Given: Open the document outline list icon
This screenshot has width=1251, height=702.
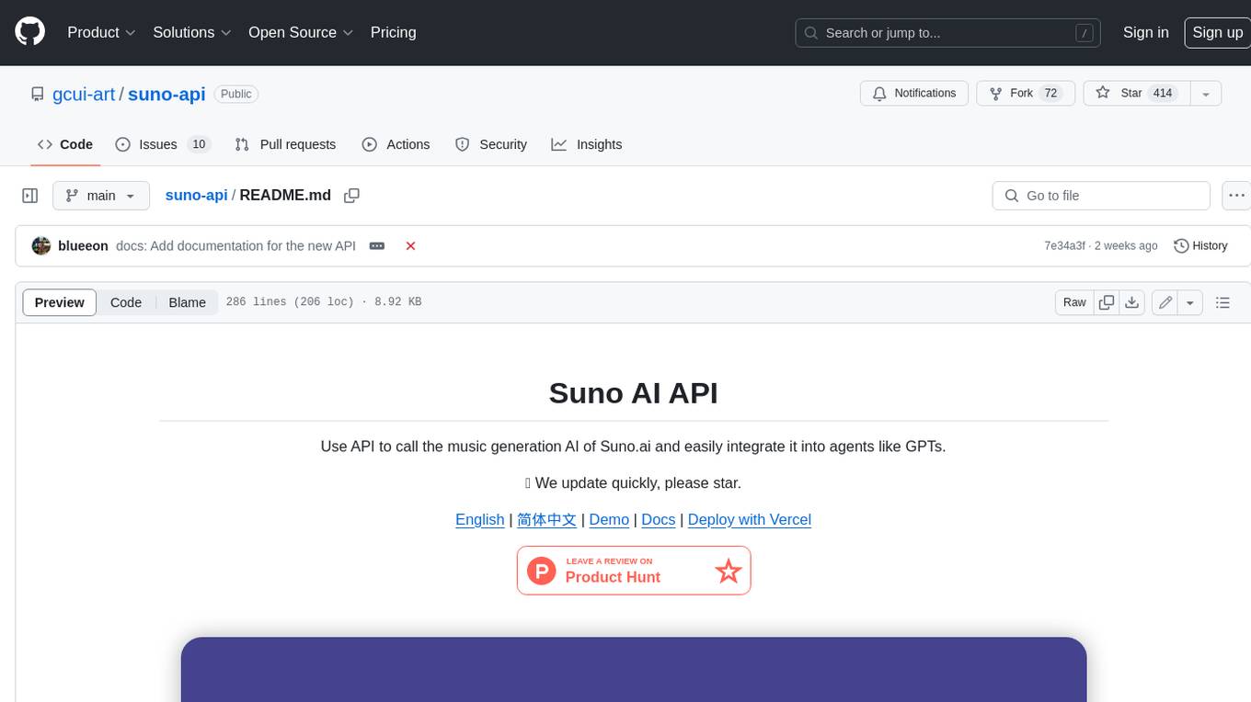Looking at the screenshot, I should (1222, 302).
